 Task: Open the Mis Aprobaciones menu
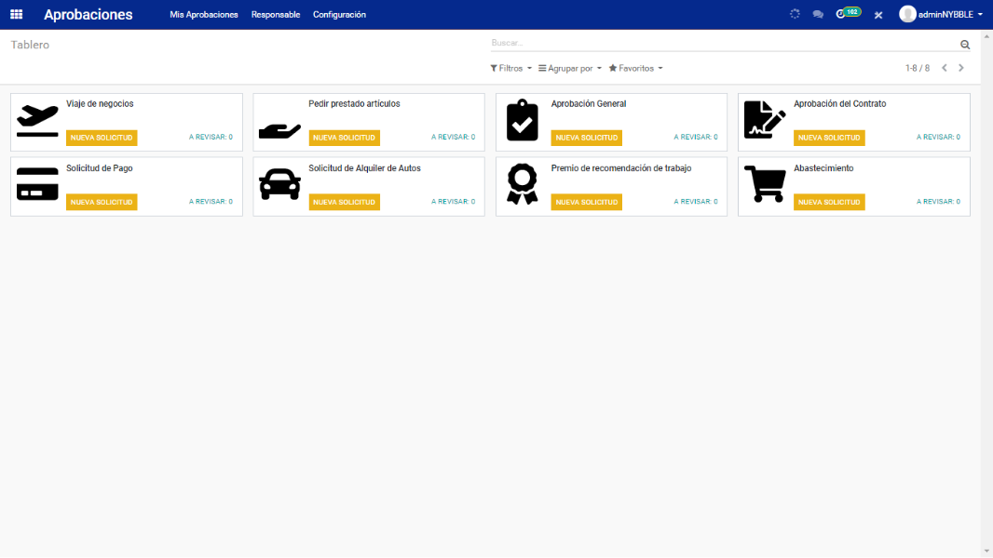click(204, 14)
